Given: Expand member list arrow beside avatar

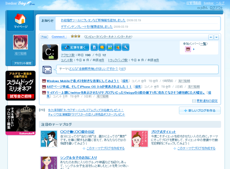Looking at the screenshot, I should click(x=194, y=49).
